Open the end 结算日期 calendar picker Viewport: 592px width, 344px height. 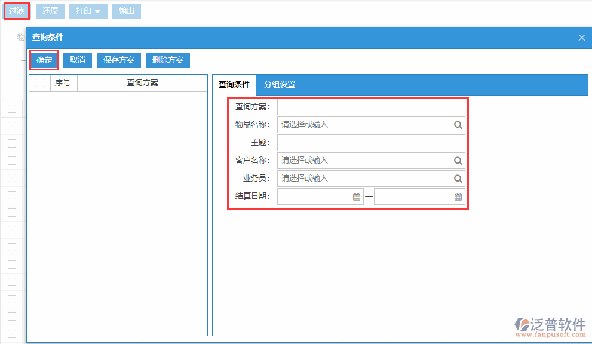[458, 196]
